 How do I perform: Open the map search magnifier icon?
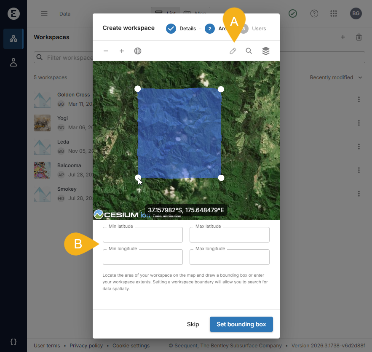click(249, 51)
